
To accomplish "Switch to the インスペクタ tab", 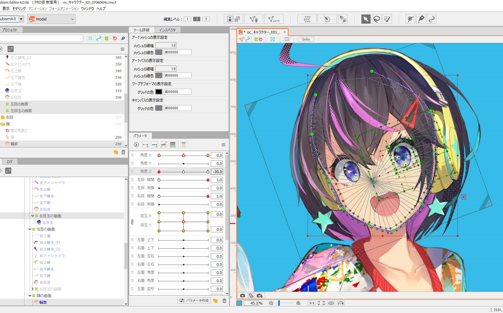I will coord(167,30).
